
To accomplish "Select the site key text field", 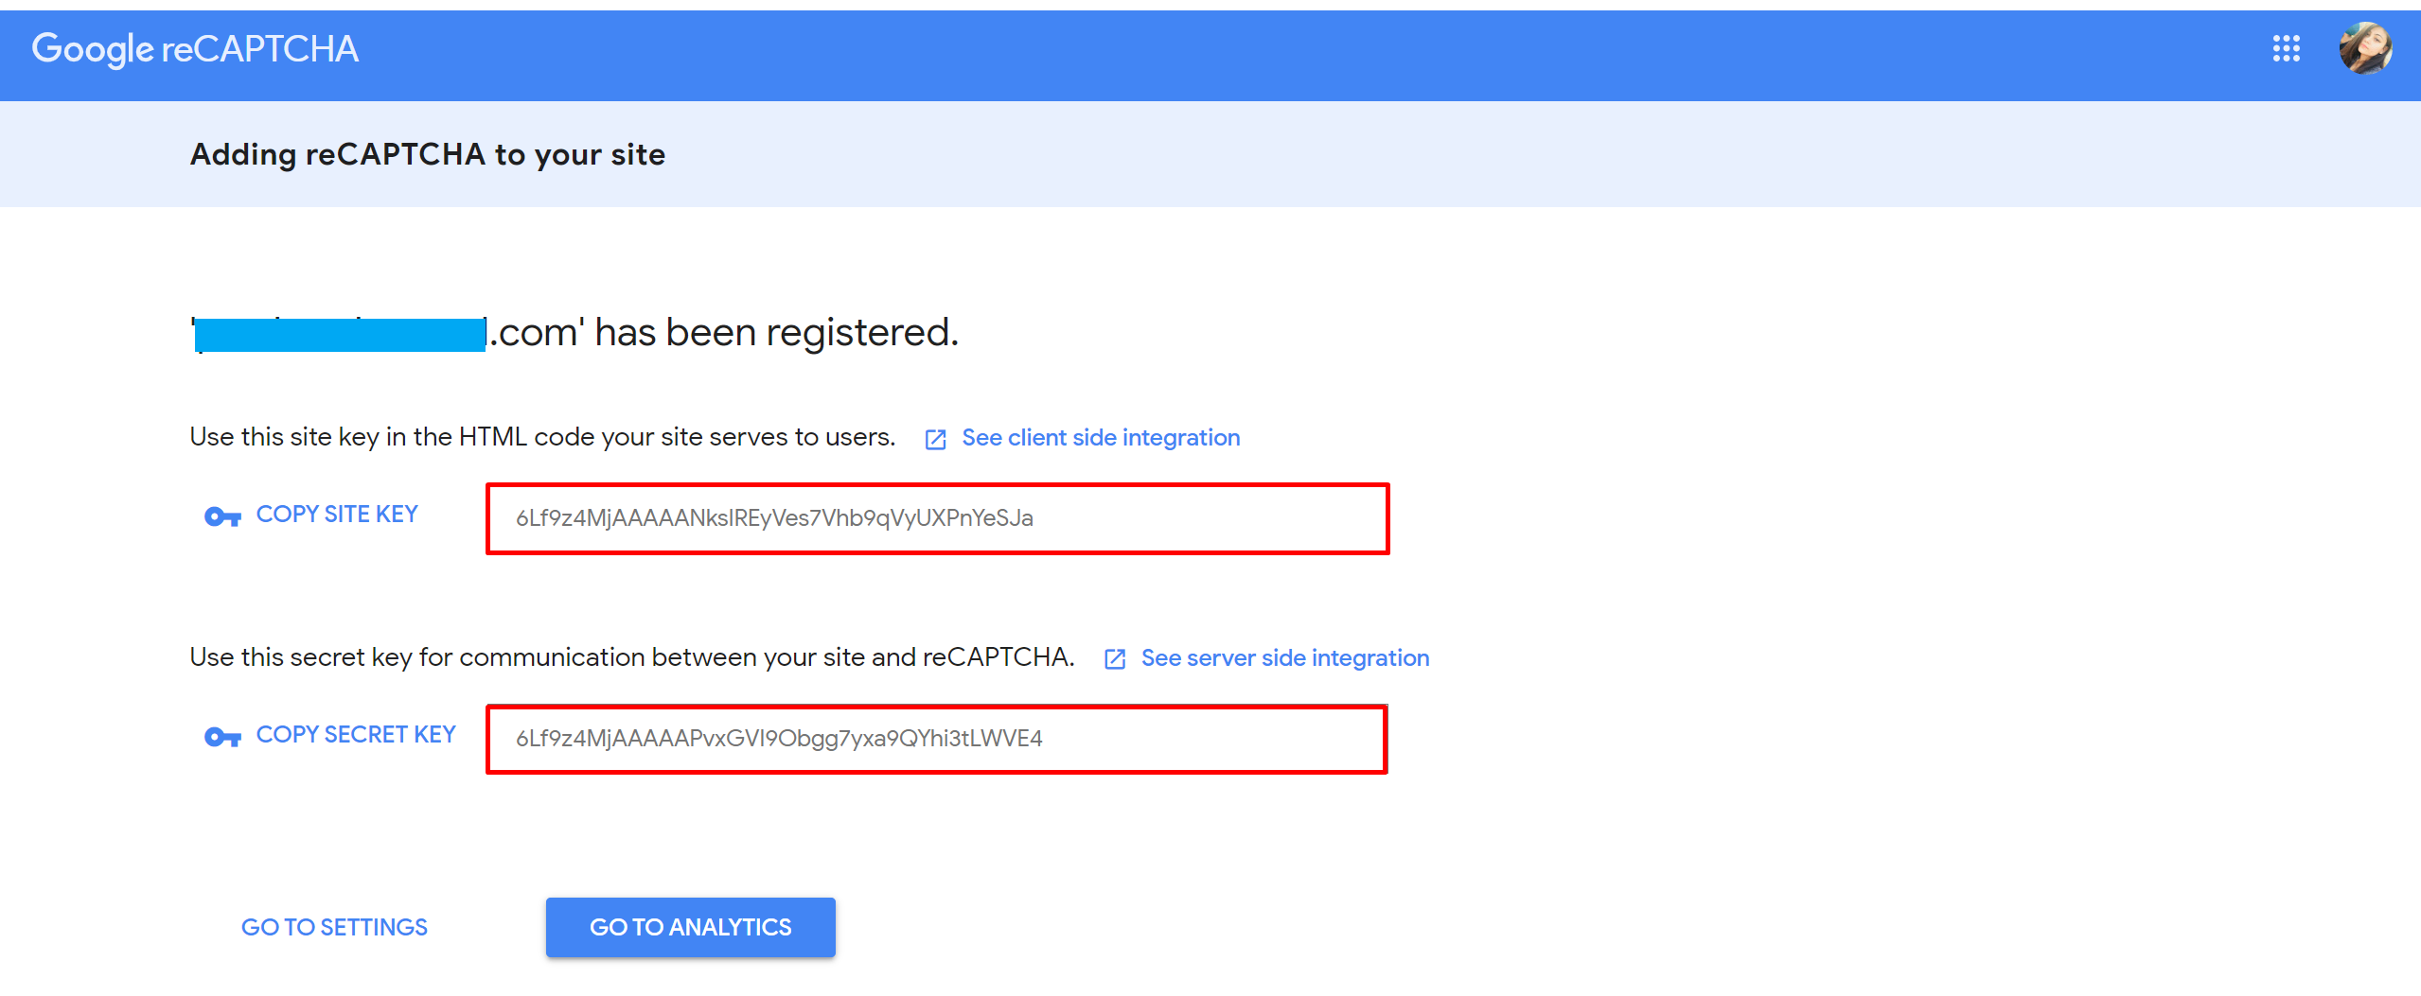I will pyautogui.click(x=937, y=518).
